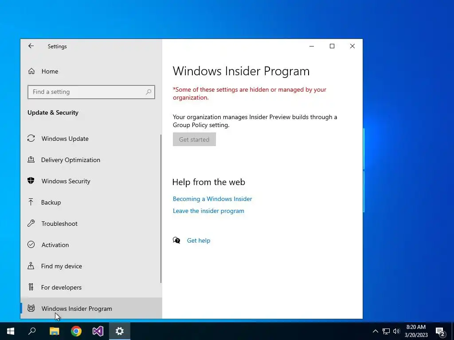This screenshot has width=454, height=340.
Task: Open File Explorer from the taskbar
Action: (54, 331)
